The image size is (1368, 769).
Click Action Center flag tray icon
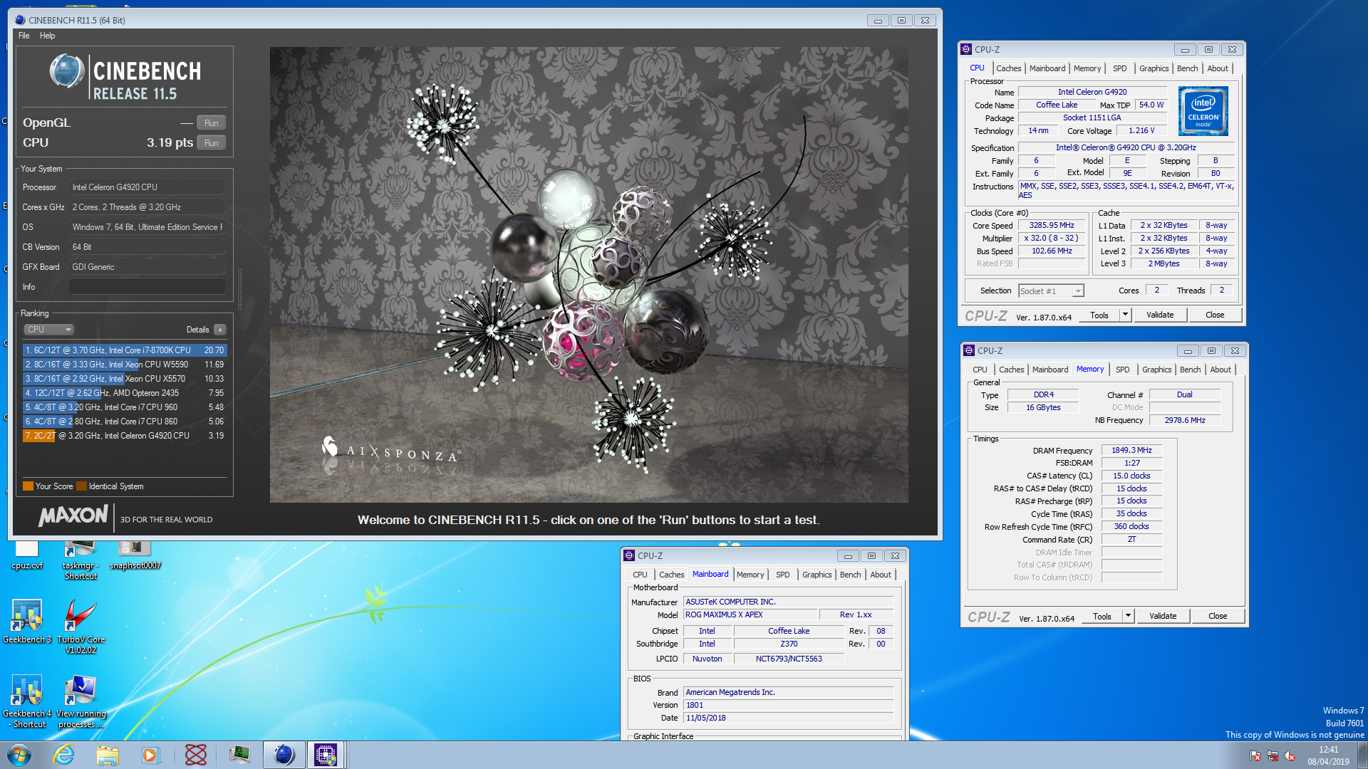[1255, 755]
